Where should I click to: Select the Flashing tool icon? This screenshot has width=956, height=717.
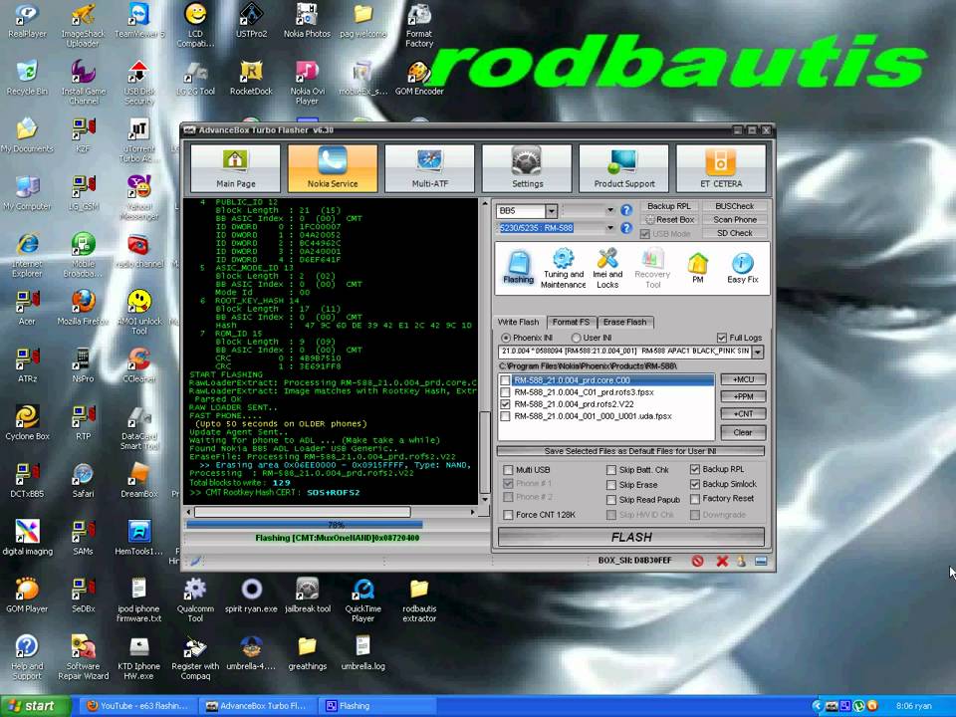tap(519, 268)
